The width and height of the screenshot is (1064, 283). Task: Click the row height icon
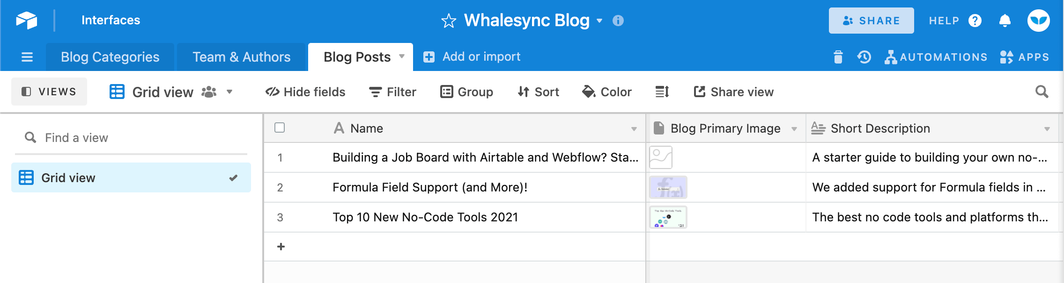pos(662,92)
